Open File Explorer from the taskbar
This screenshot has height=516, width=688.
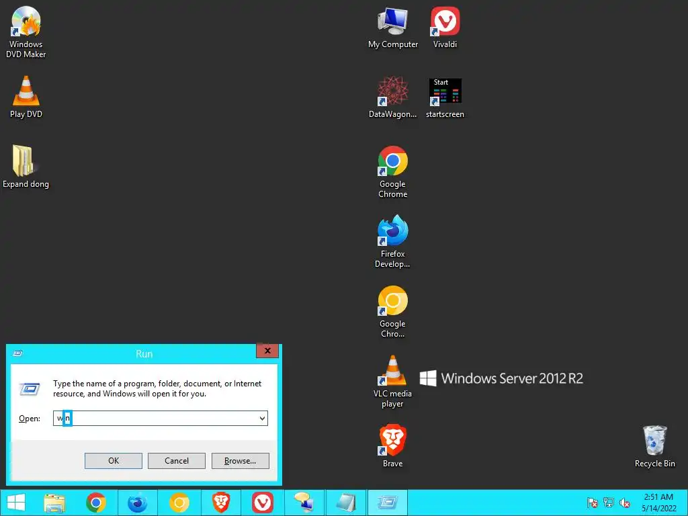tap(55, 503)
